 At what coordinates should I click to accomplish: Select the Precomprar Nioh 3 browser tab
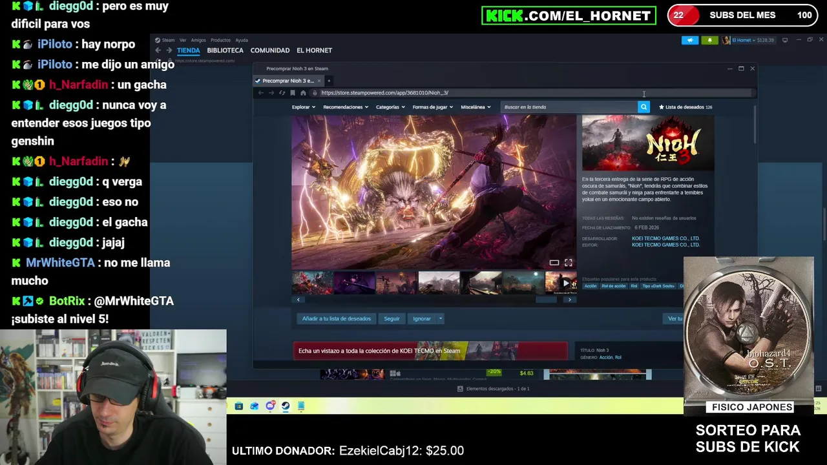[x=288, y=81]
